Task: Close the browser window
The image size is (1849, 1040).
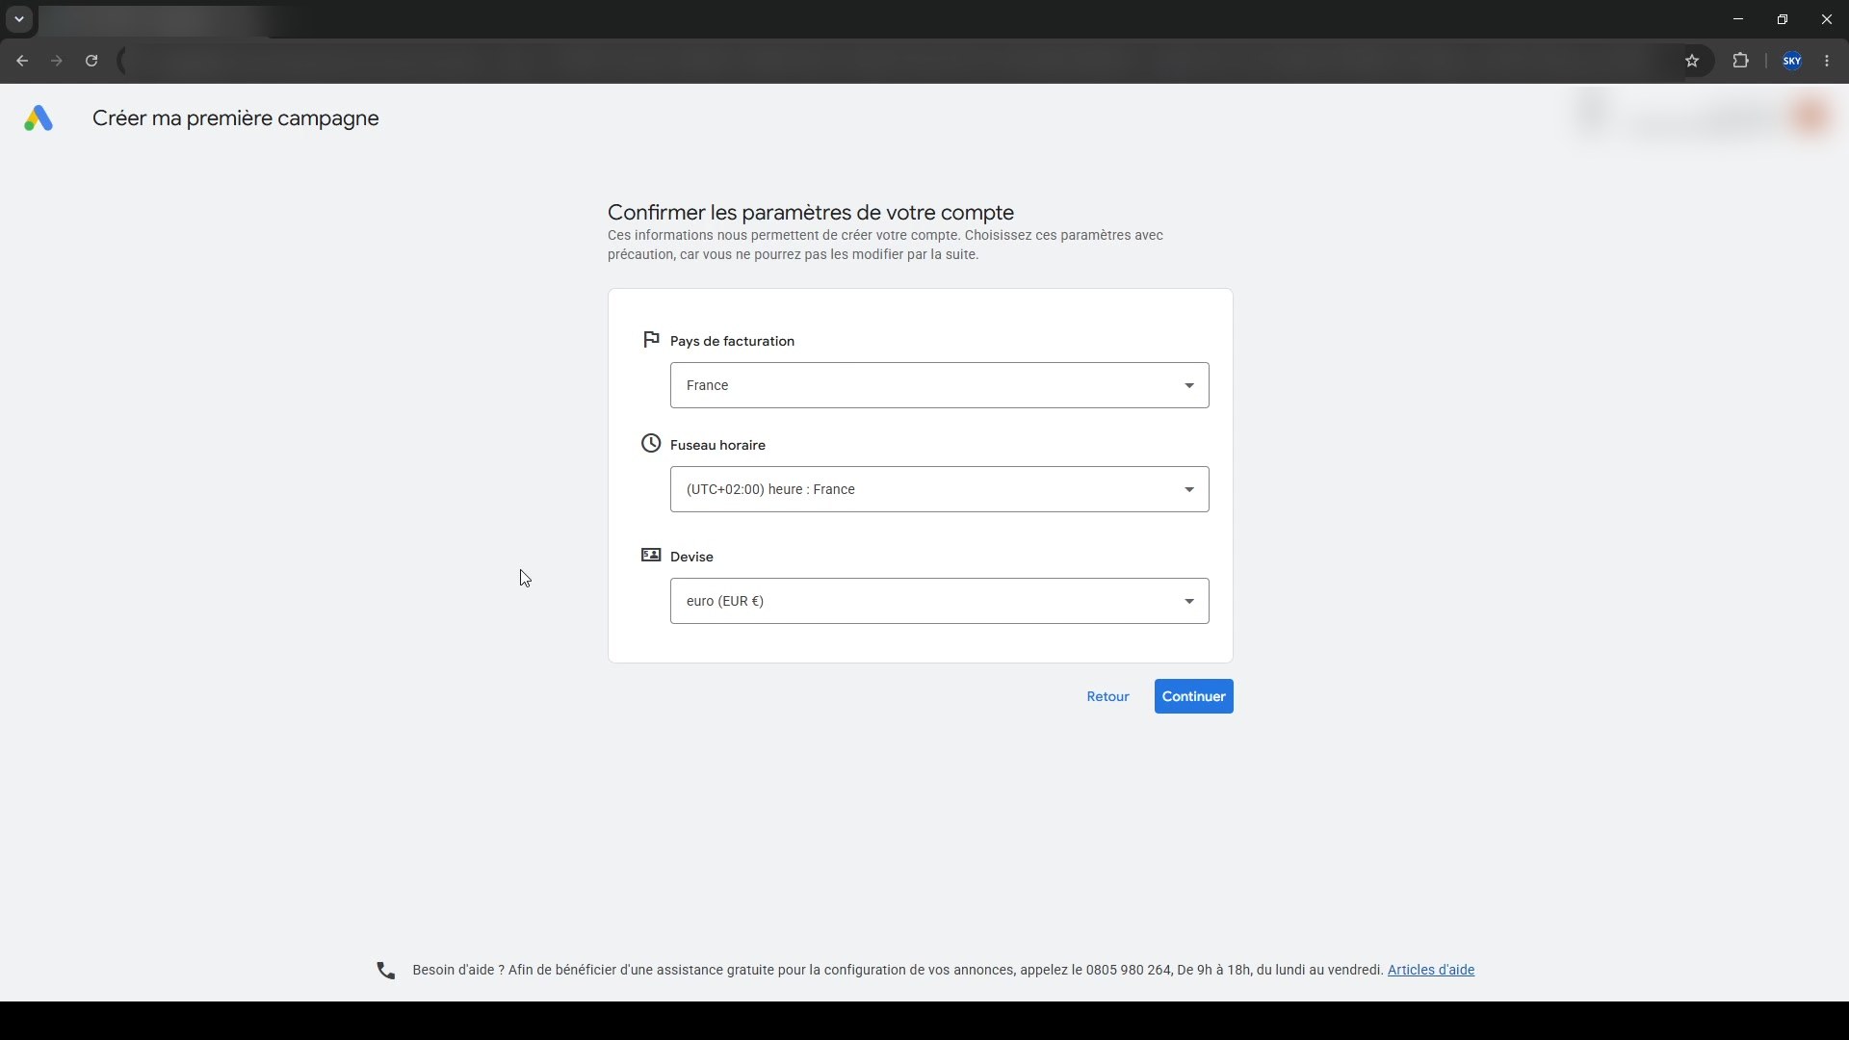Action: click(1827, 19)
